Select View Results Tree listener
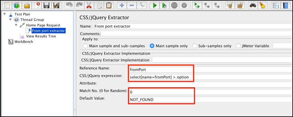 tap(41, 36)
